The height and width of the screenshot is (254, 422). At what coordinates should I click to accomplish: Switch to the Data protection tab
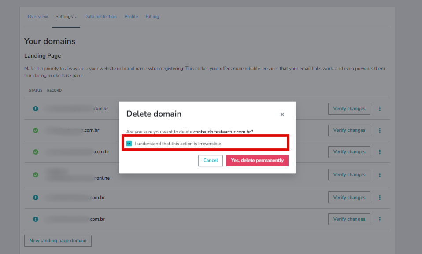(x=100, y=16)
